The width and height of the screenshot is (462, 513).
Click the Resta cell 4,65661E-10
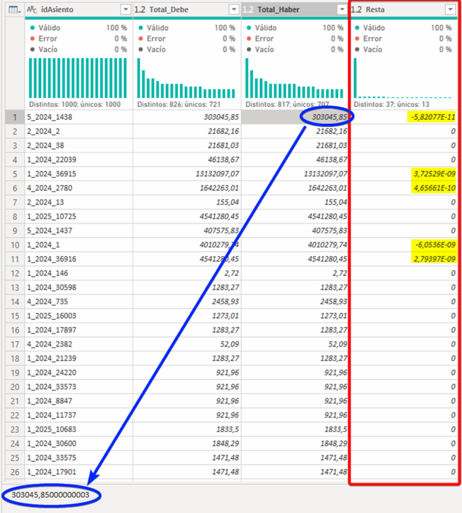click(403, 188)
